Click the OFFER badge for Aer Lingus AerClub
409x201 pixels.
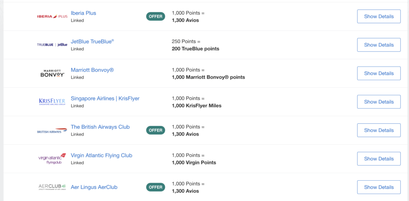coord(155,187)
